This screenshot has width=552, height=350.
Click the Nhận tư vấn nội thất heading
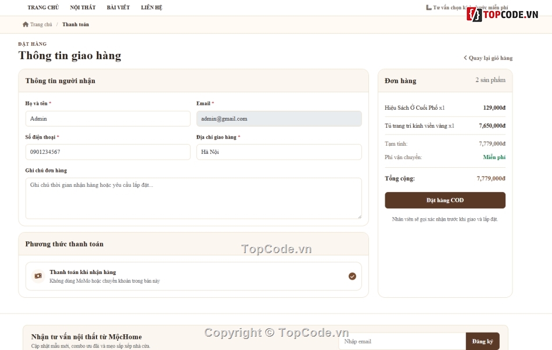(86, 337)
